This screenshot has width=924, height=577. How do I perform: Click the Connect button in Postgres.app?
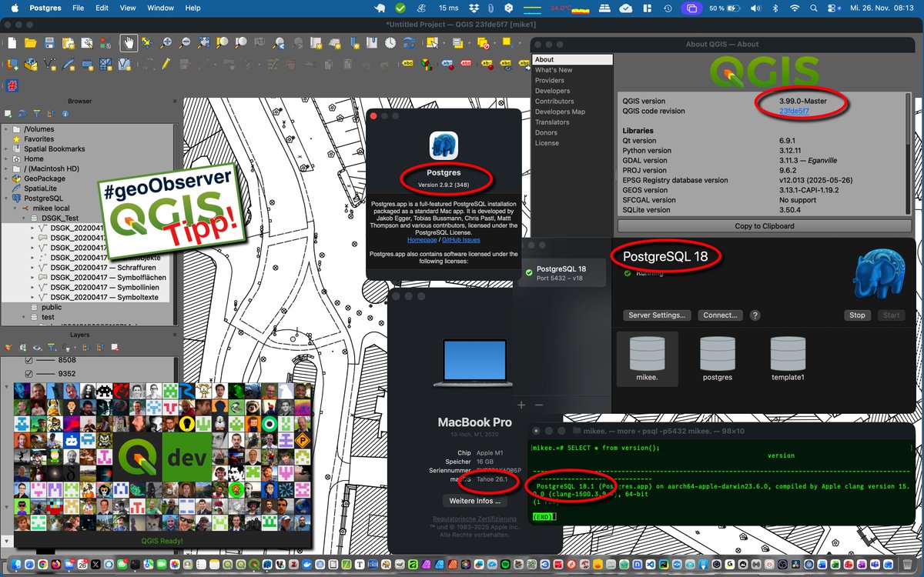coord(719,315)
